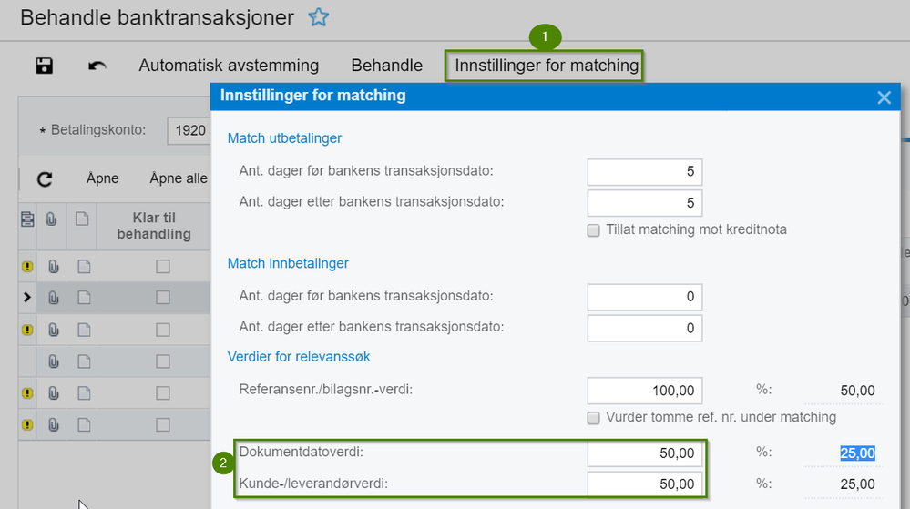Click the save disk icon

click(44, 66)
